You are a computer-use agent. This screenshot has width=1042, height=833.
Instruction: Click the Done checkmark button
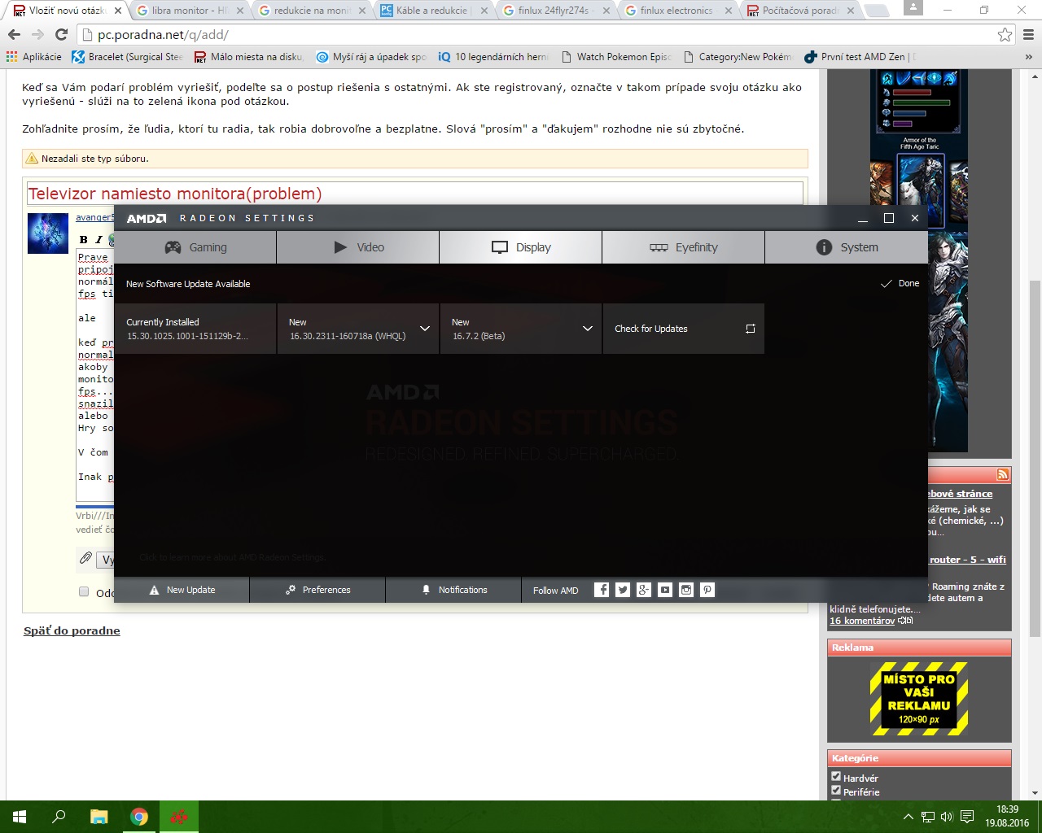click(x=900, y=284)
